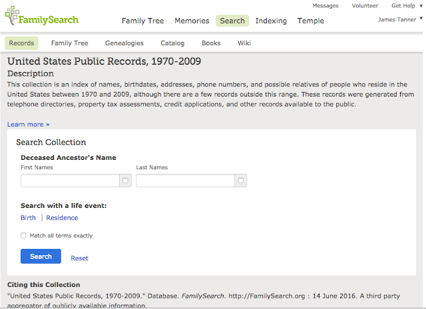Image resolution: width=426 pixels, height=309 pixels.
Task: Switch to the Books tab
Action: click(211, 43)
